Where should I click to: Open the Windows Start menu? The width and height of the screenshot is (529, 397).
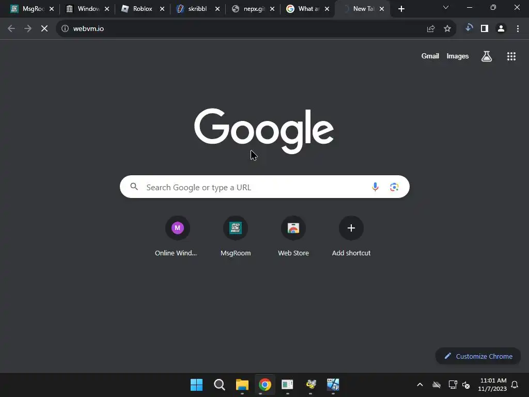pyautogui.click(x=196, y=385)
